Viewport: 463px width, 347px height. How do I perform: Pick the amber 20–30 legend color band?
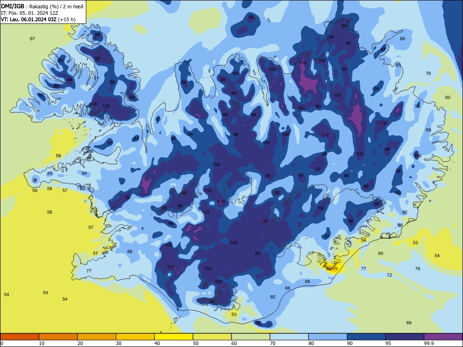[x=97, y=337]
